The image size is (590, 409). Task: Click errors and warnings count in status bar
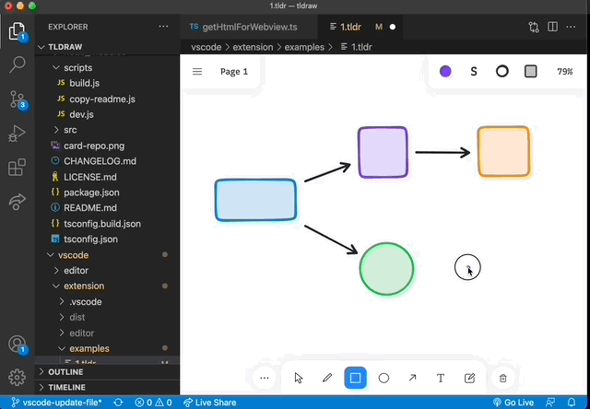153,403
